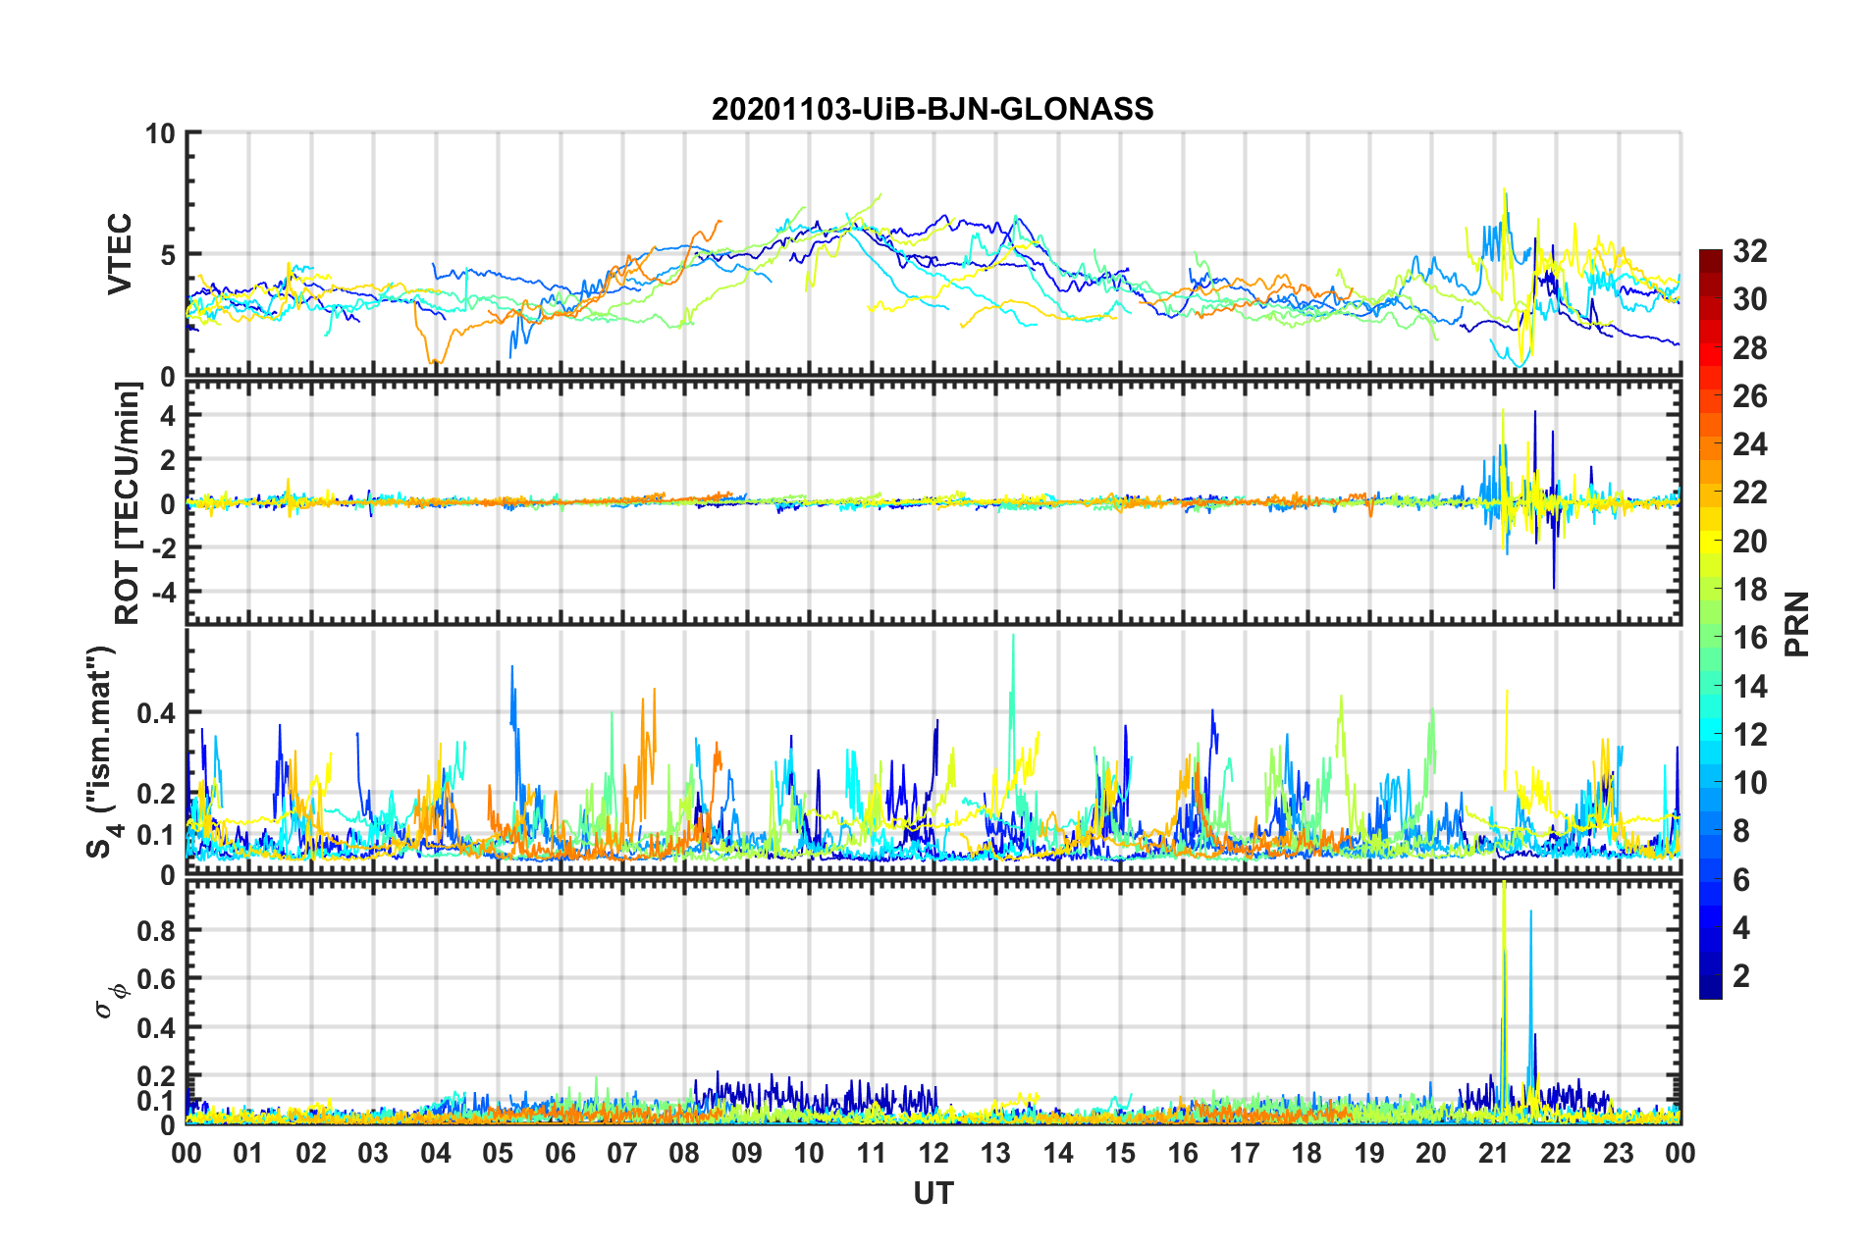Select colorbar tick label 20
The width and height of the screenshot is (1867, 1248).
coord(1749,542)
